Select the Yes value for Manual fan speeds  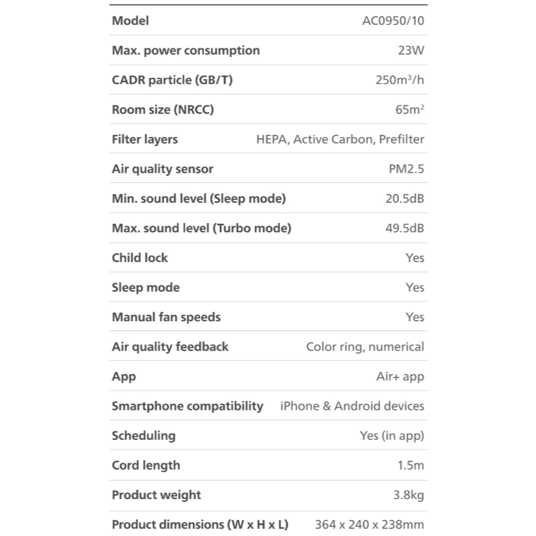[x=415, y=317]
